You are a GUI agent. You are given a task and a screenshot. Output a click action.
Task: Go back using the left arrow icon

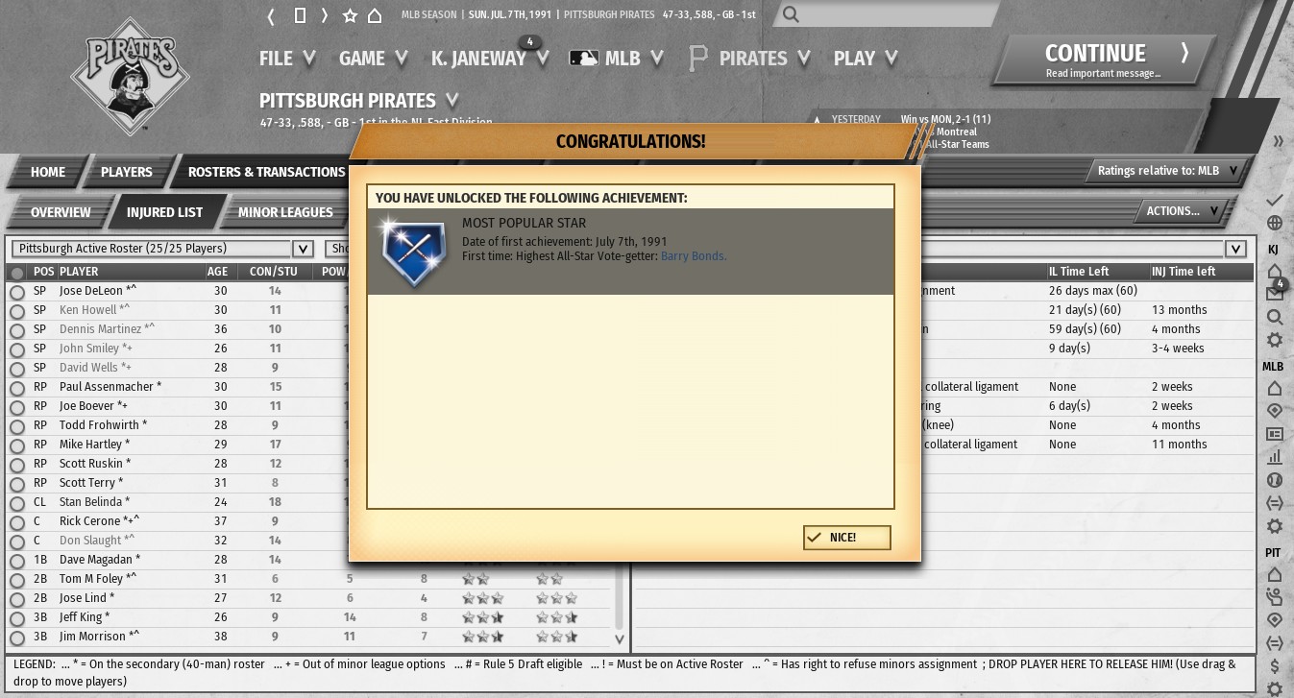coord(272,15)
